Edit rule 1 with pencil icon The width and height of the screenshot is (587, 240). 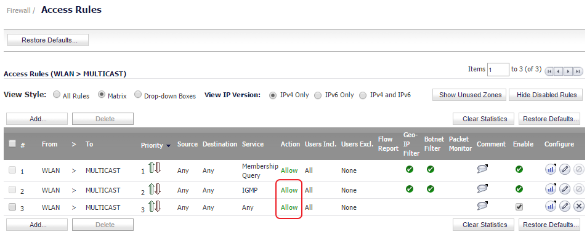(x=565, y=169)
